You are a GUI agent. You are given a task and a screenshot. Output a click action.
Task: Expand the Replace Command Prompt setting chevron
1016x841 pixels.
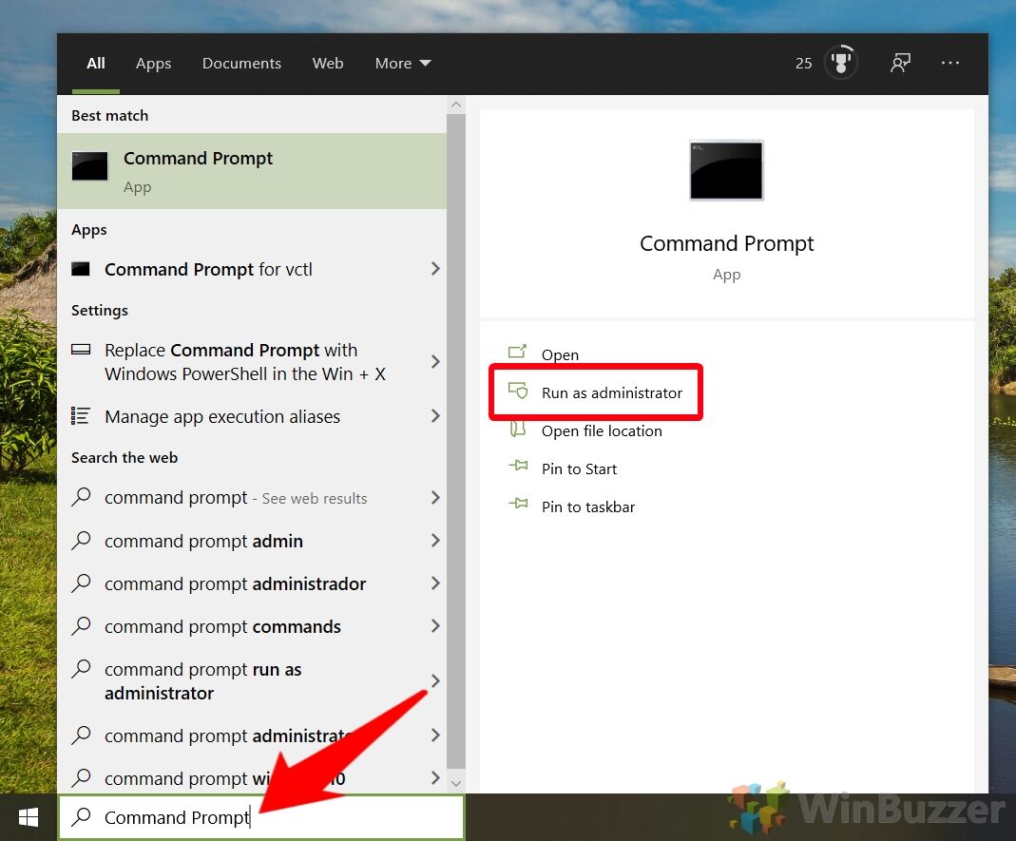[435, 361]
